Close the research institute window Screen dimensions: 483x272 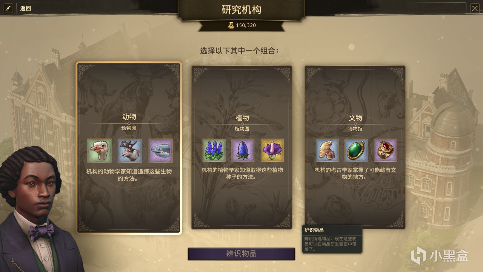(x=475, y=8)
